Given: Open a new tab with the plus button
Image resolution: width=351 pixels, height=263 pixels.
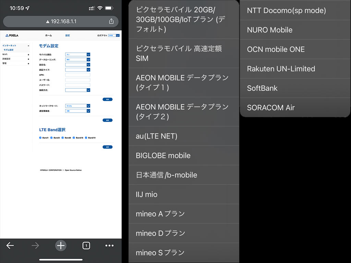Looking at the screenshot, I should (61, 246).
